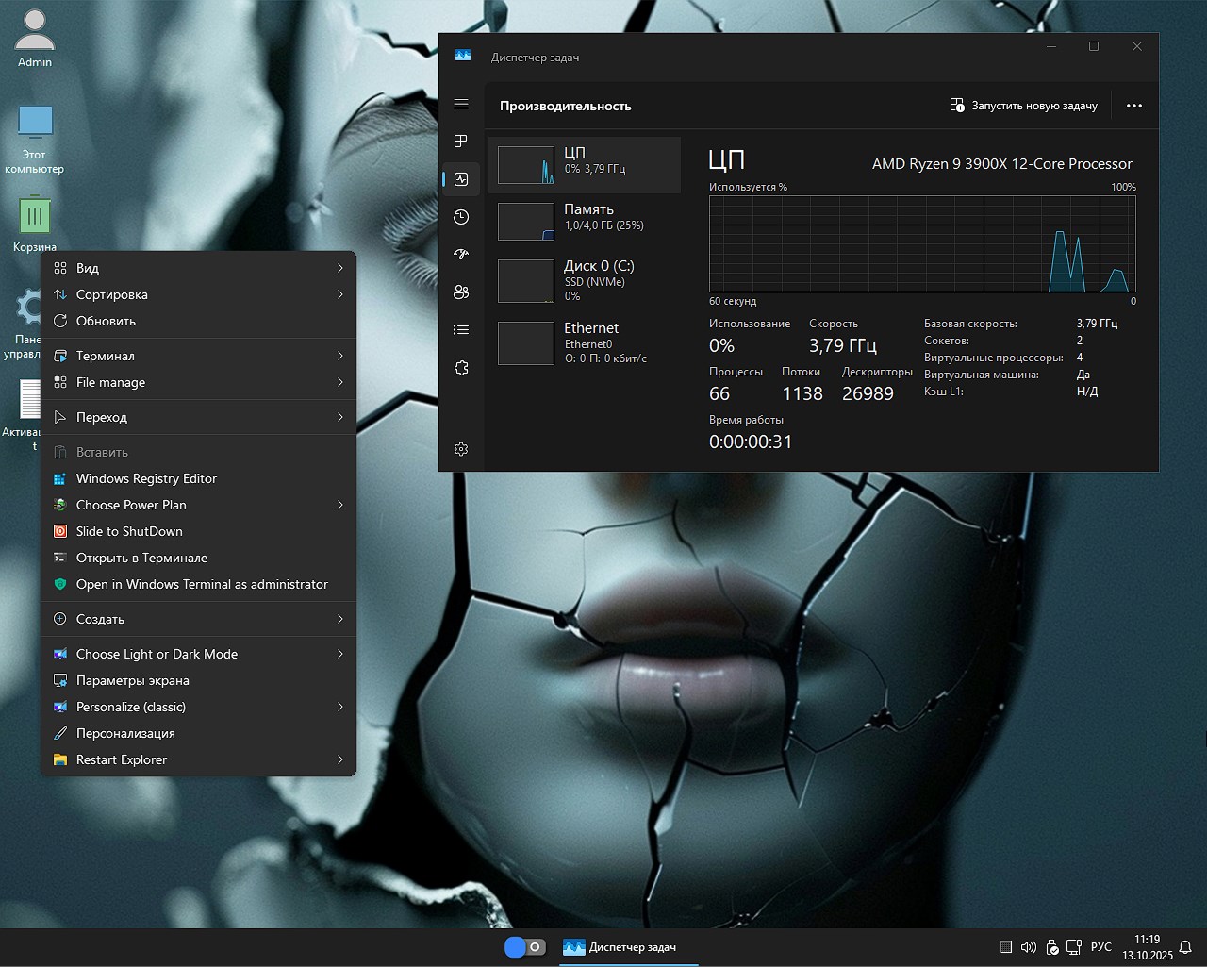Open the volume icon in system tray
The image size is (1207, 967).
pos(1028,947)
